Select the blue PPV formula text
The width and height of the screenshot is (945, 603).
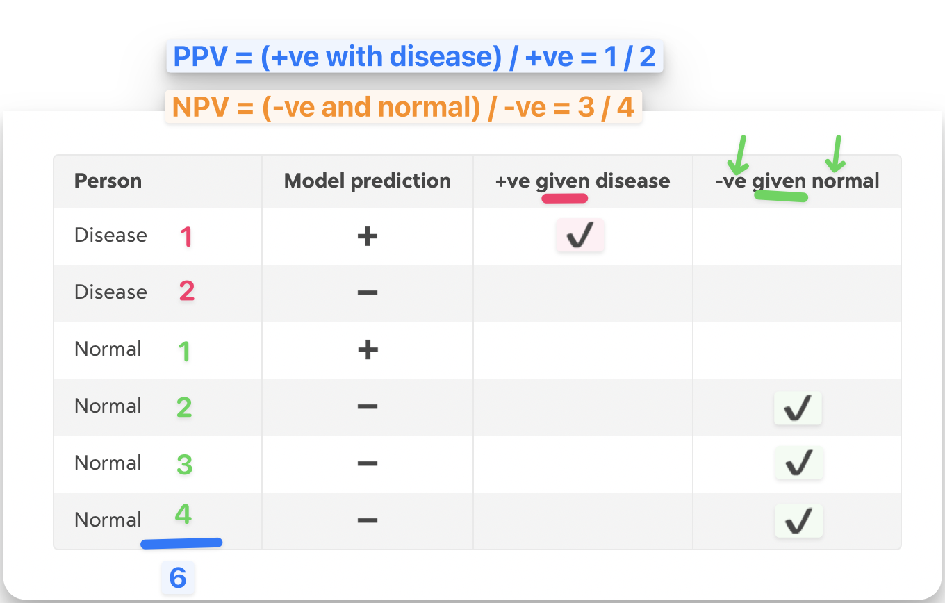click(414, 57)
